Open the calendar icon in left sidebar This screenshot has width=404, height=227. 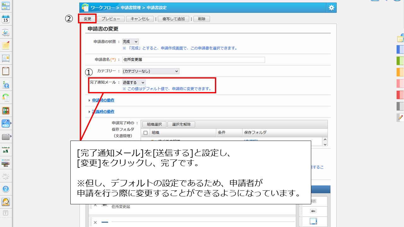(x=6, y=19)
